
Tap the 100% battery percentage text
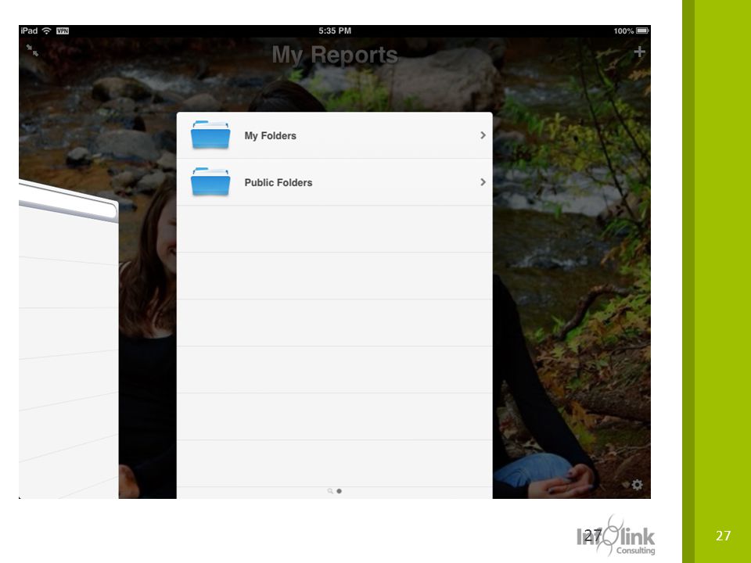pos(623,31)
